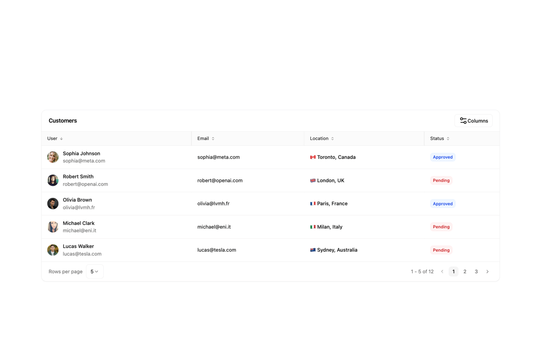Click the Canada flag icon
The height and width of the screenshot is (361, 539).
(x=313, y=158)
